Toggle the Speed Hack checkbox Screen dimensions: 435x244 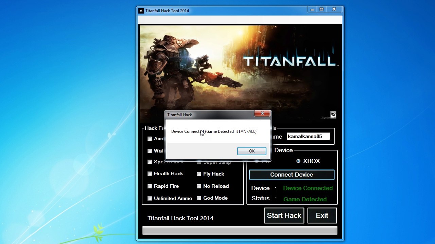point(150,162)
